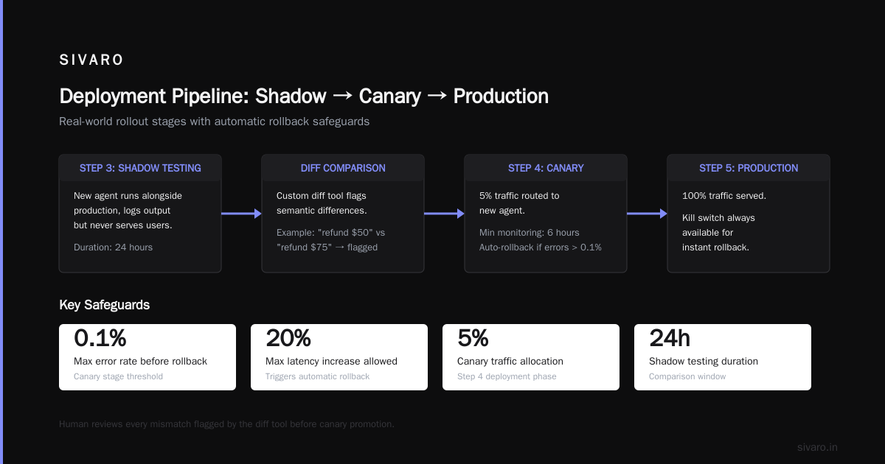Screen dimensions: 885x464
Task: Click the Deployment Pipeline title
Action: tap(304, 96)
